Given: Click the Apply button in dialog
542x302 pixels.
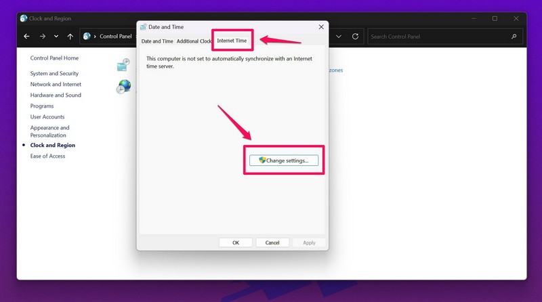Looking at the screenshot, I should coord(309,242).
